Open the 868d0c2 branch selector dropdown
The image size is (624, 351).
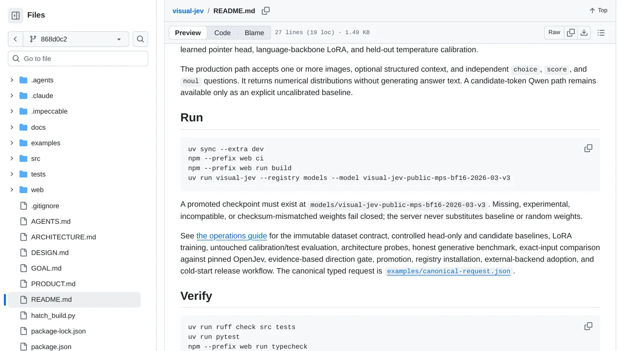click(76, 39)
